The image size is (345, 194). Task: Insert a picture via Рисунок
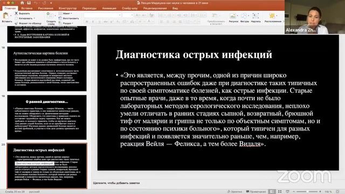point(233,18)
